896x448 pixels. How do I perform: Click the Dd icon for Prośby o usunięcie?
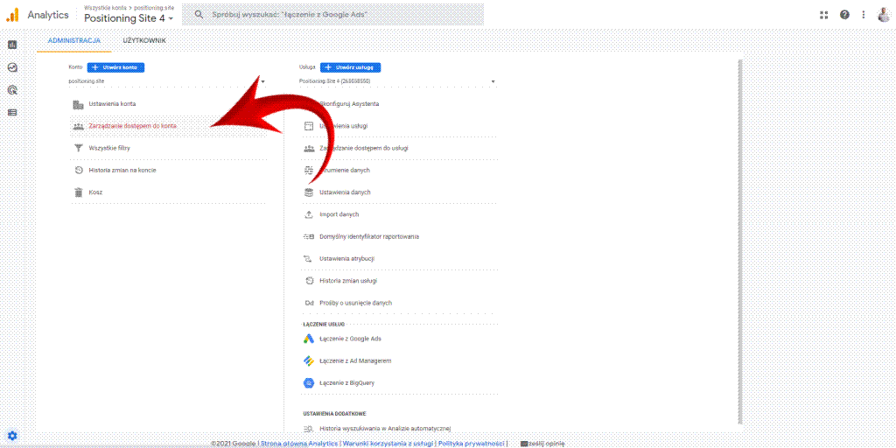(309, 303)
